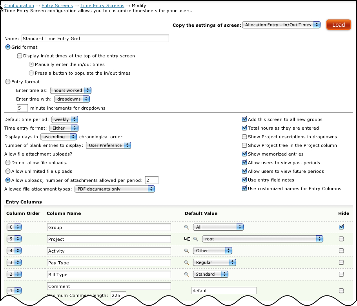357x306 pixels.
Task: Click the magnifier icon in the Group row
Action: [186, 227]
